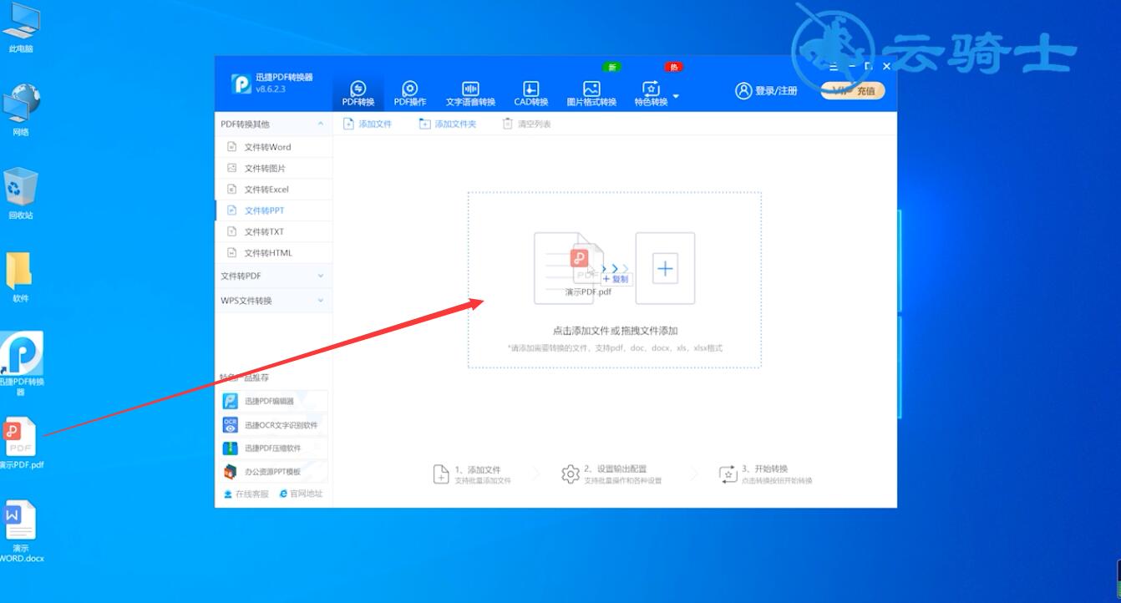Click 登录/注册 user login
Image resolution: width=1121 pixels, height=603 pixels.
(x=766, y=90)
